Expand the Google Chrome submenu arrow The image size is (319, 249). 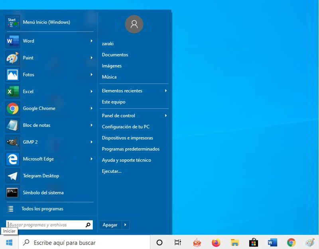point(91,108)
